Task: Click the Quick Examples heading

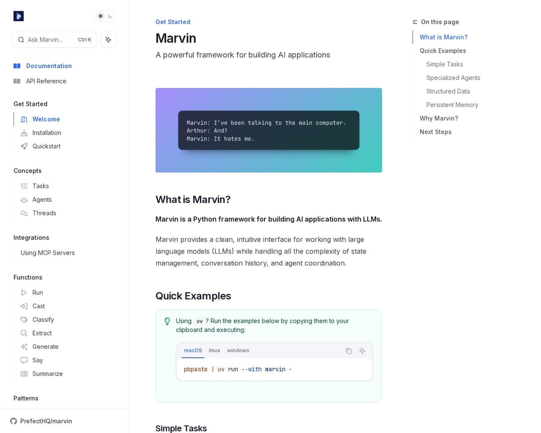Action: click(x=193, y=296)
